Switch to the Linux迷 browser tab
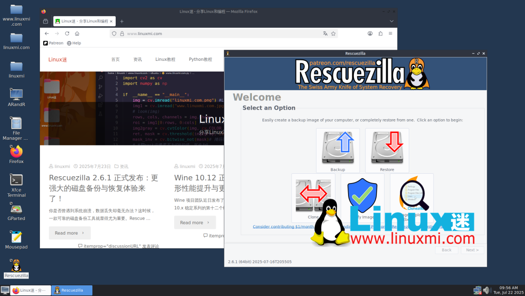This screenshot has height=296, width=525. pyautogui.click(x=83, y=21)
